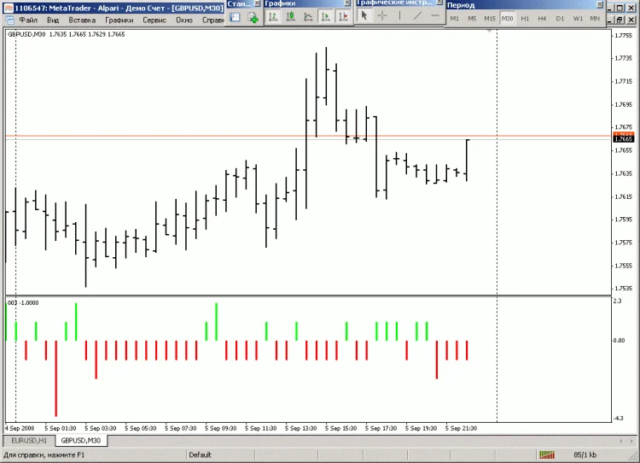Switch chart to bar chart type
This screenshot has width=640, height=463.
(273, 17)
